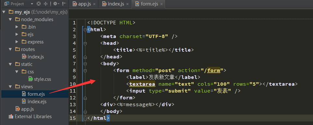Click the charset="UTF-8" attribute
Image resolution: width=313 pixels, height=125 pixels.
144,36
